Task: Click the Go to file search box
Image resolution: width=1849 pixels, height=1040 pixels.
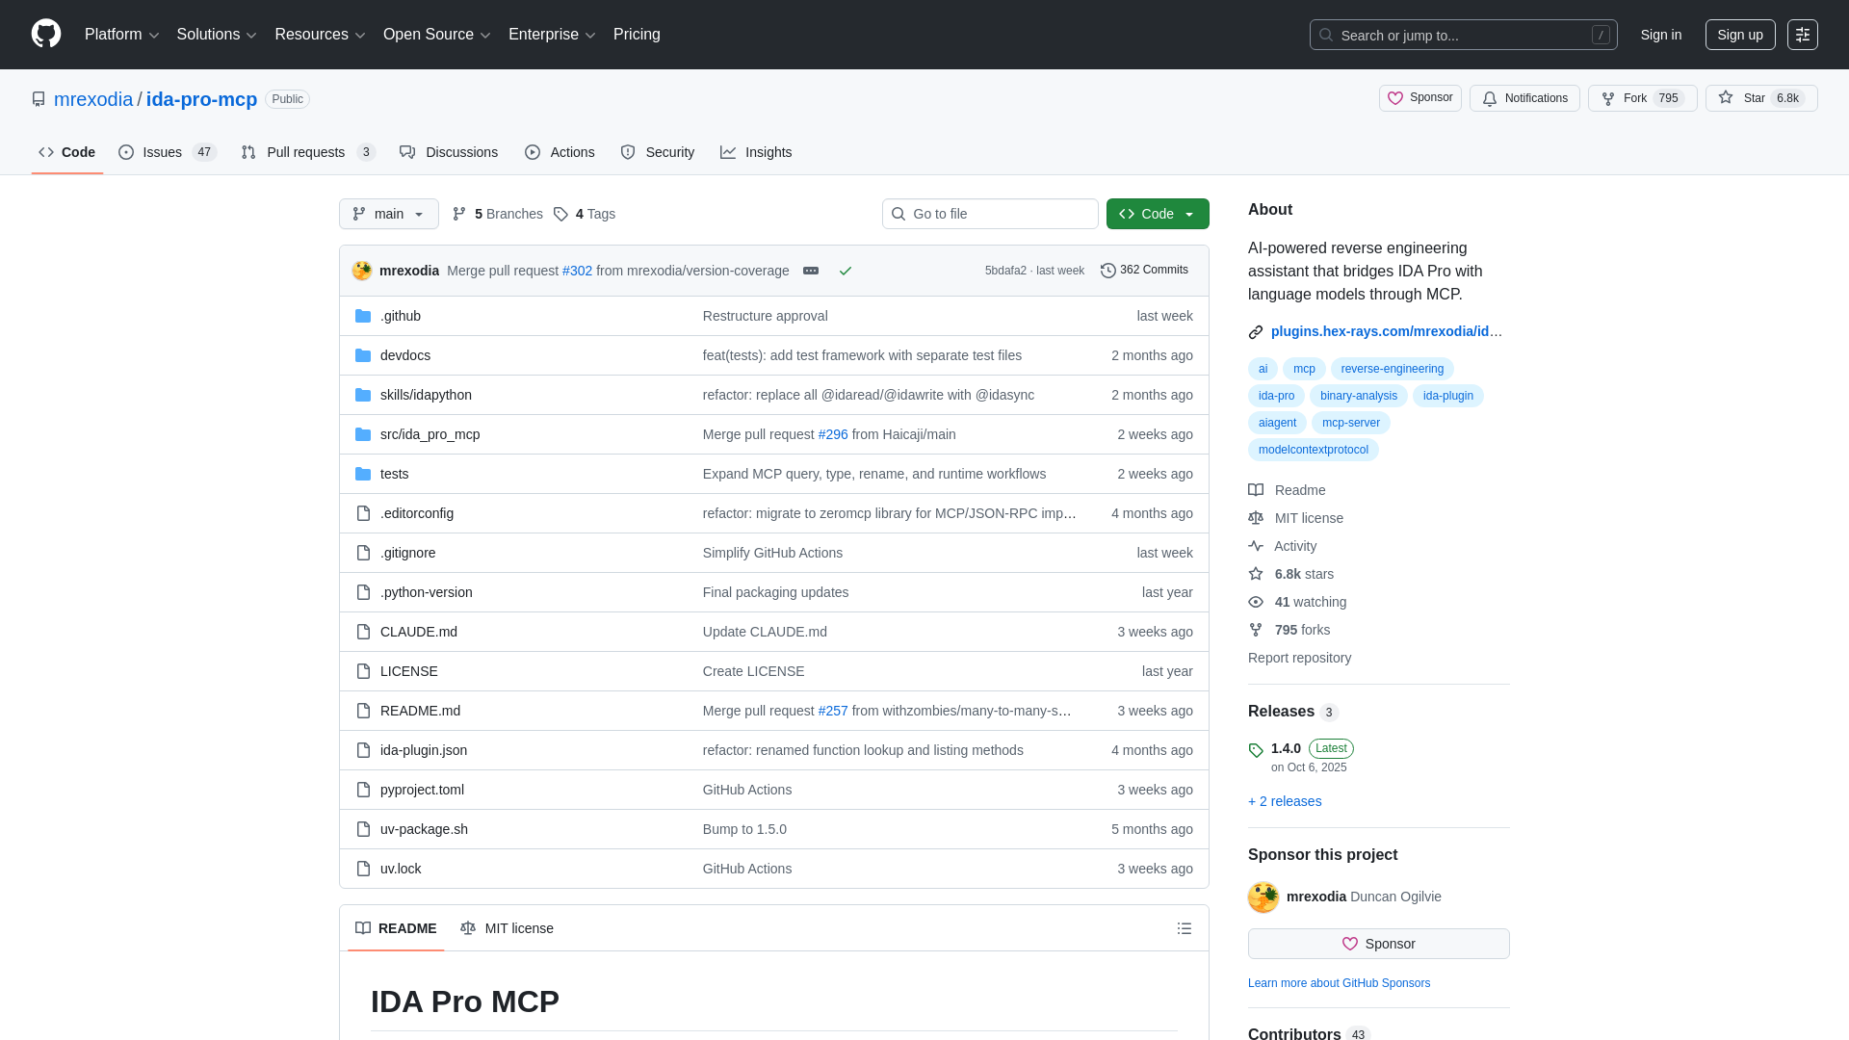Action: point(989,214)
